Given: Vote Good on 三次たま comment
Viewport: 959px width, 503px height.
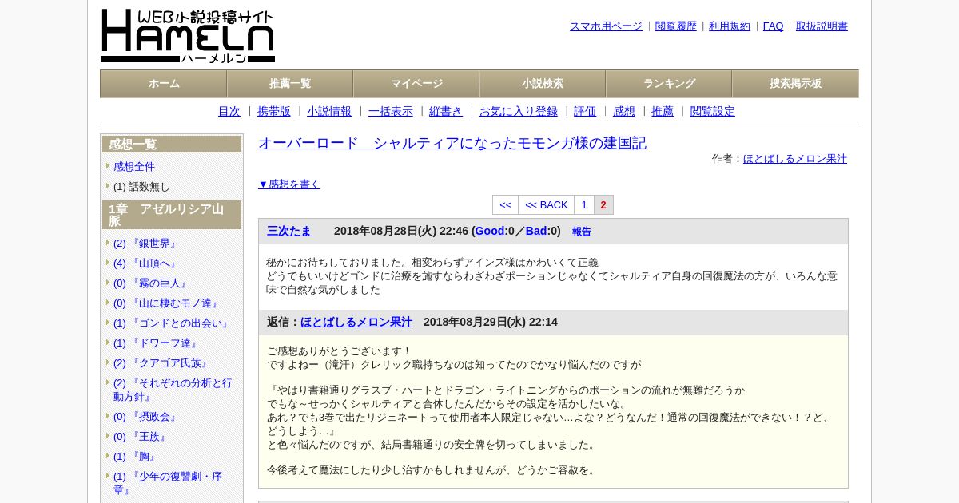Looking at the screenshot, I should pos(490,231).
